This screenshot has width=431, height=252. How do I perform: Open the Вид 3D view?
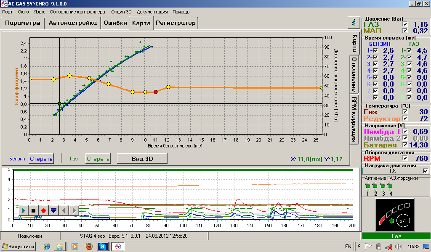pos(142,159)
